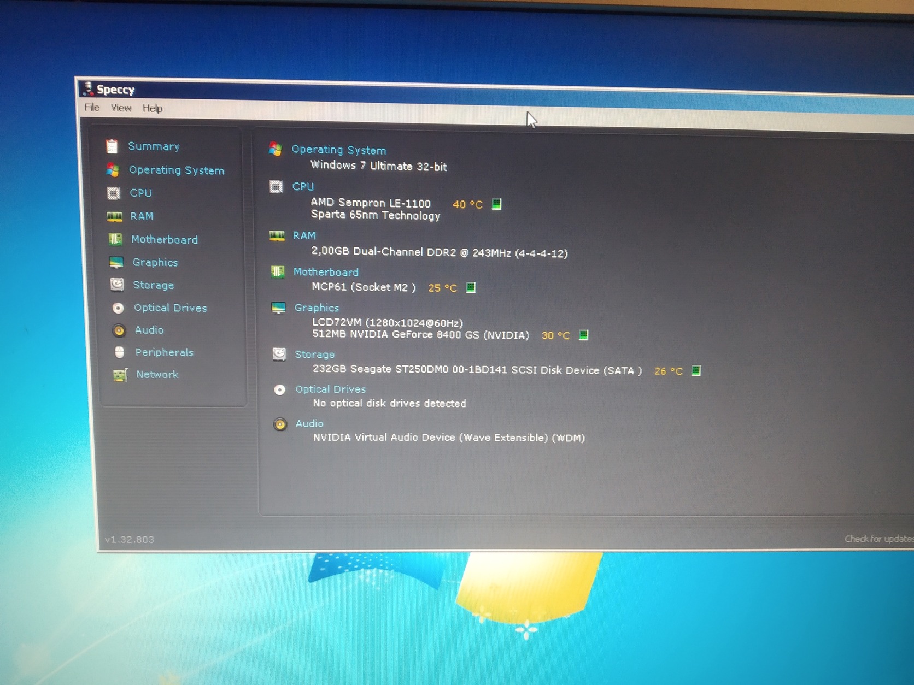The width and height of the screenshot is (914, 685).
Task: Click the CPU heading link in summary
Action: click(303, 186)
